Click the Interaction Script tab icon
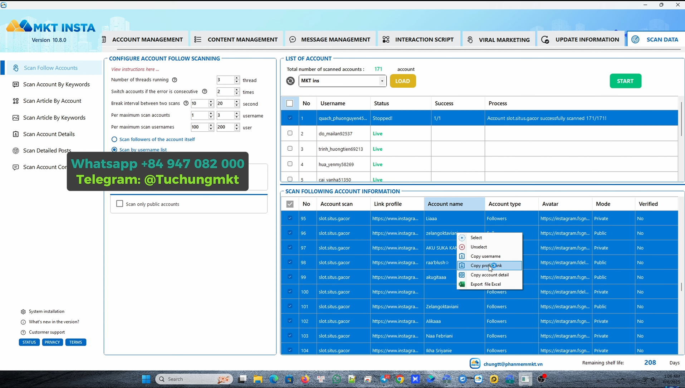 (x=386, y=40)
